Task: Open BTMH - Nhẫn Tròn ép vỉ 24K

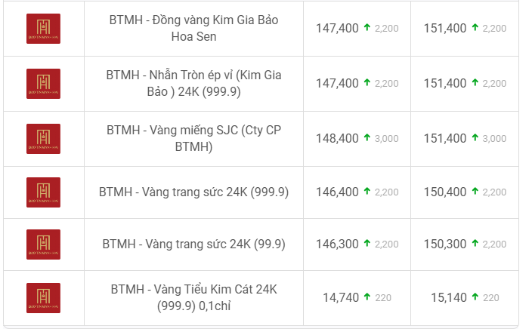Action: (193, 83)
